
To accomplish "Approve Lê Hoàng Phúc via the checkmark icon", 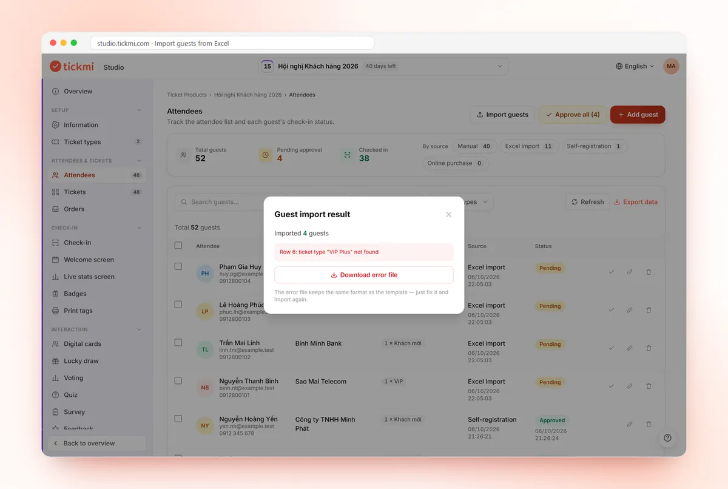I will pyautogui.click(x=612, y=310).
